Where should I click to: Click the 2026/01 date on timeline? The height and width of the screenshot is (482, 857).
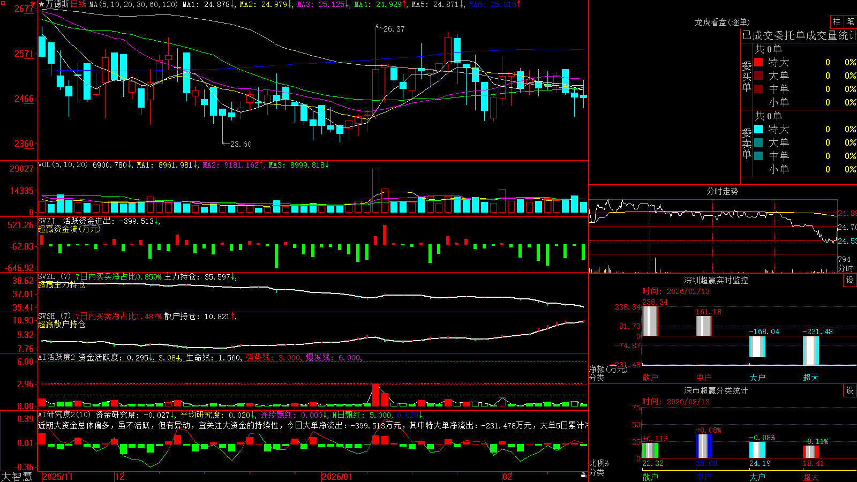(x=337, y=477)
